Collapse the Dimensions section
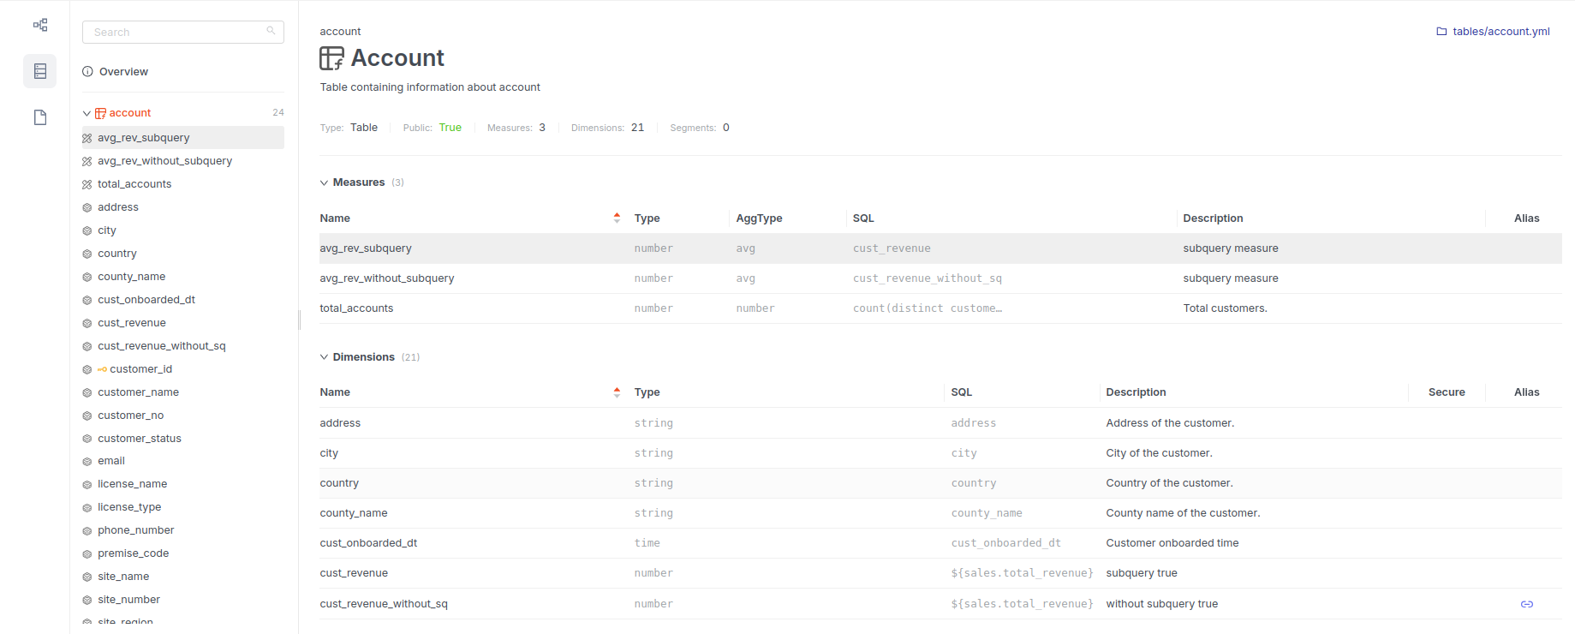 [x=324, y=357]
